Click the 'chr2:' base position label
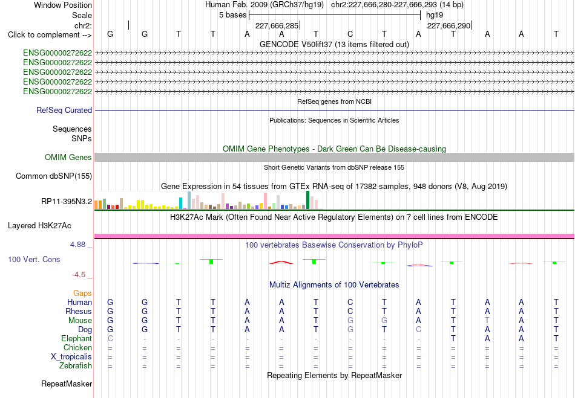 (83, 25)
